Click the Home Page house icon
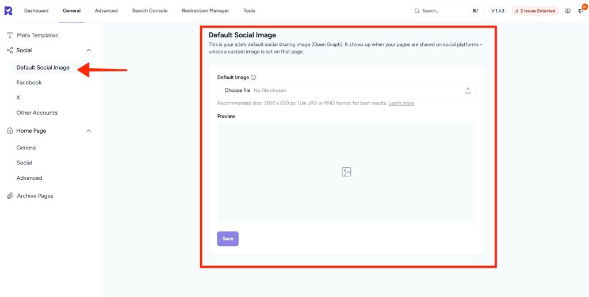 point(10,130)
